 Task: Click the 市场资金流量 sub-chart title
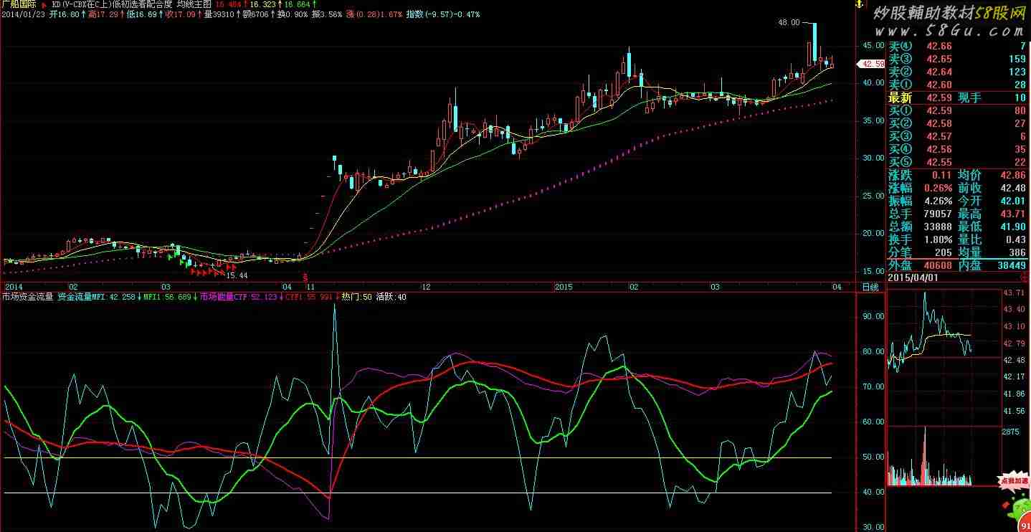tap(27, 296)
